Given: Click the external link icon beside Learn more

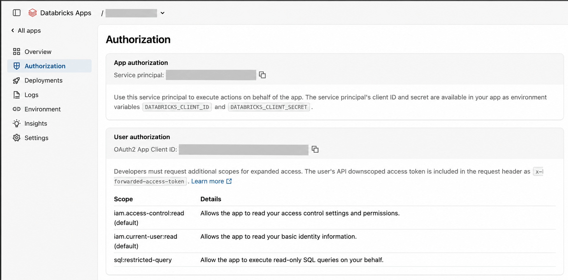Looking at the screenshot, I should [x=229, y=181].
